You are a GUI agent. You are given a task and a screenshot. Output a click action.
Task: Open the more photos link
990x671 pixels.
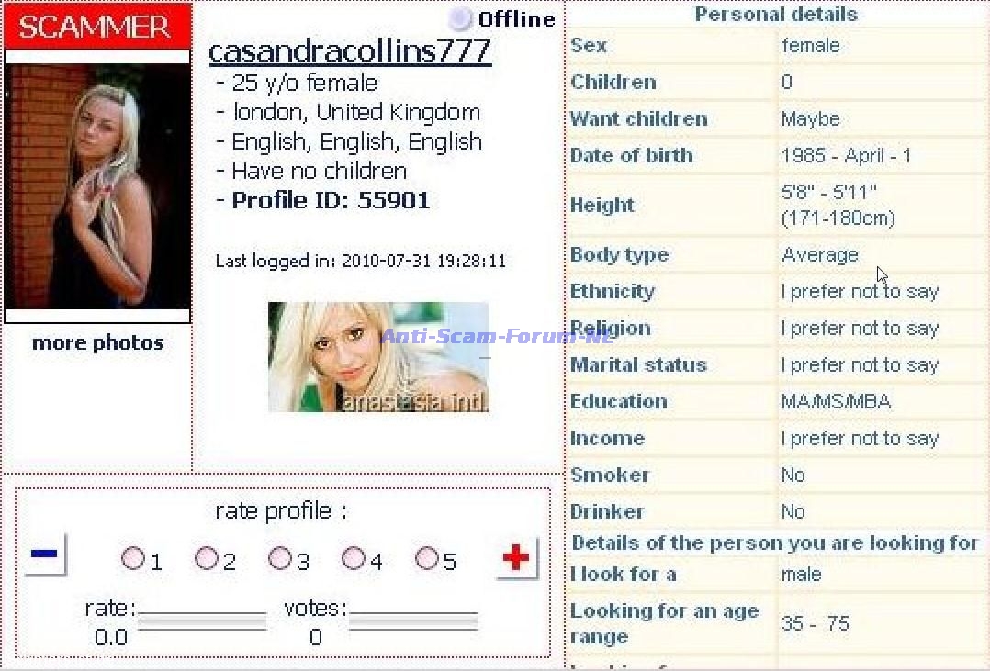point(97,343)
